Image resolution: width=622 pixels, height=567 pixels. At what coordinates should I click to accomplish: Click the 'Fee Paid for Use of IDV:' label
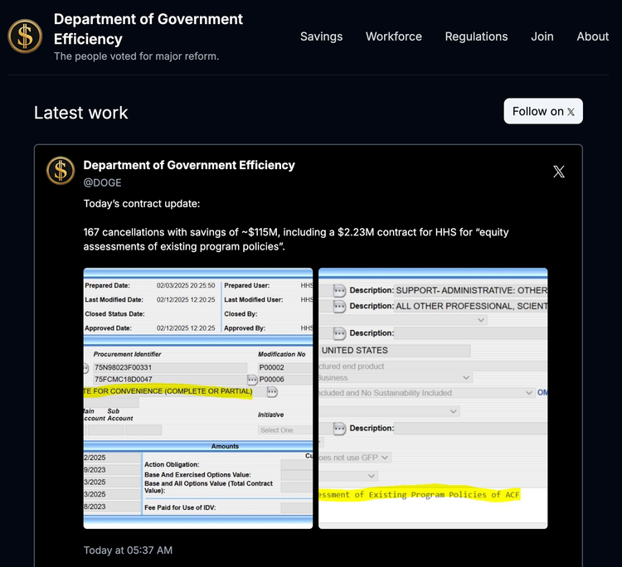click(180, 507)
